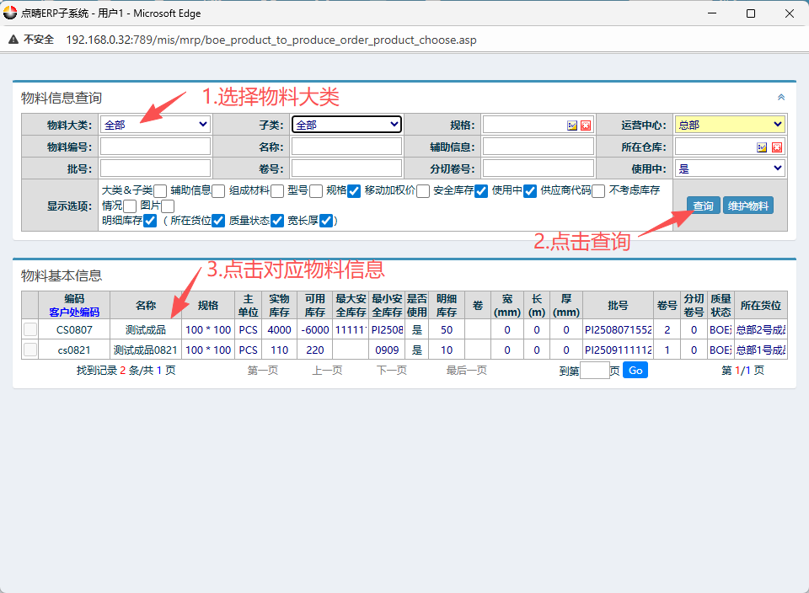Expand the 使用中 dropdown
809x593 pixels.
click(729, 168)
